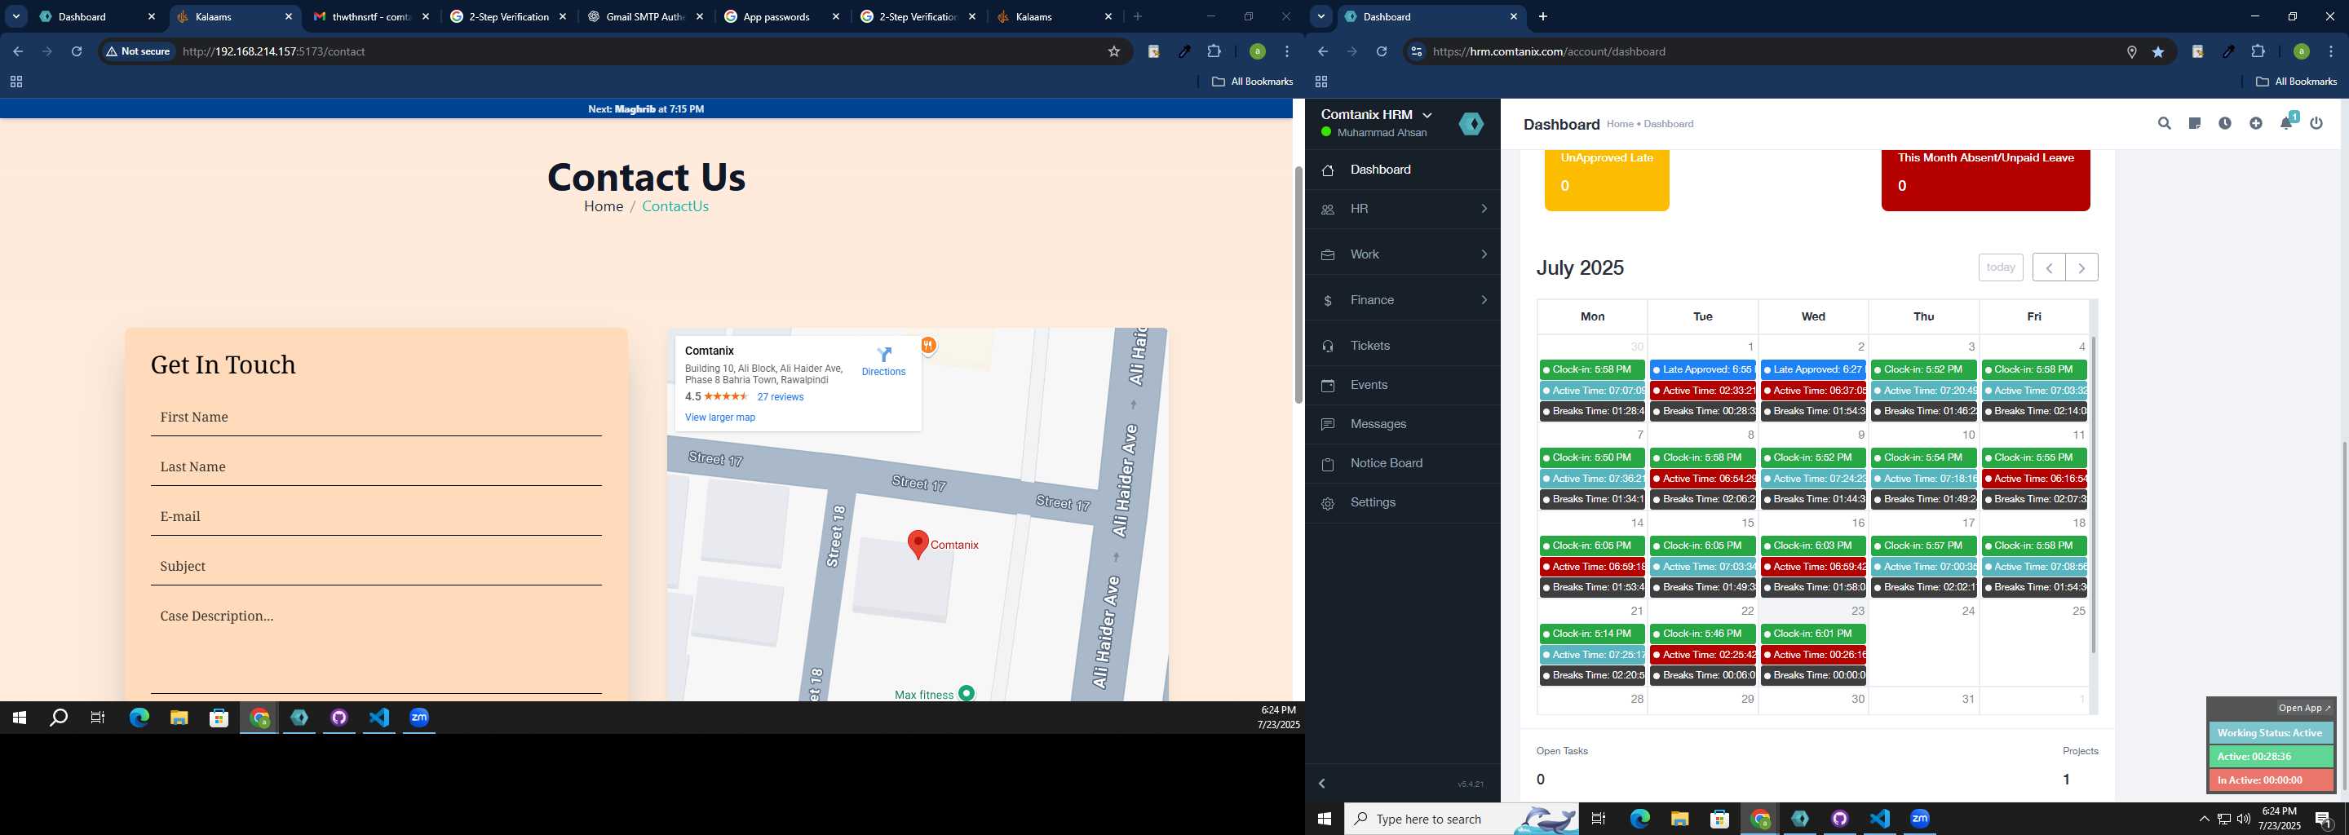The image size is (2349, 835).
Task: Collapse the HRM sidebar with the bottom chevron
Action: (x=1322, y=784)
